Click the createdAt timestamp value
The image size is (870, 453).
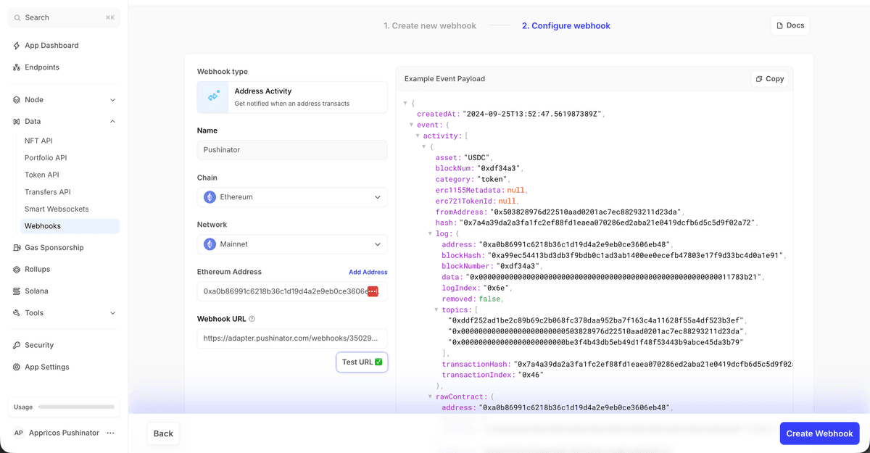[533, 115]
